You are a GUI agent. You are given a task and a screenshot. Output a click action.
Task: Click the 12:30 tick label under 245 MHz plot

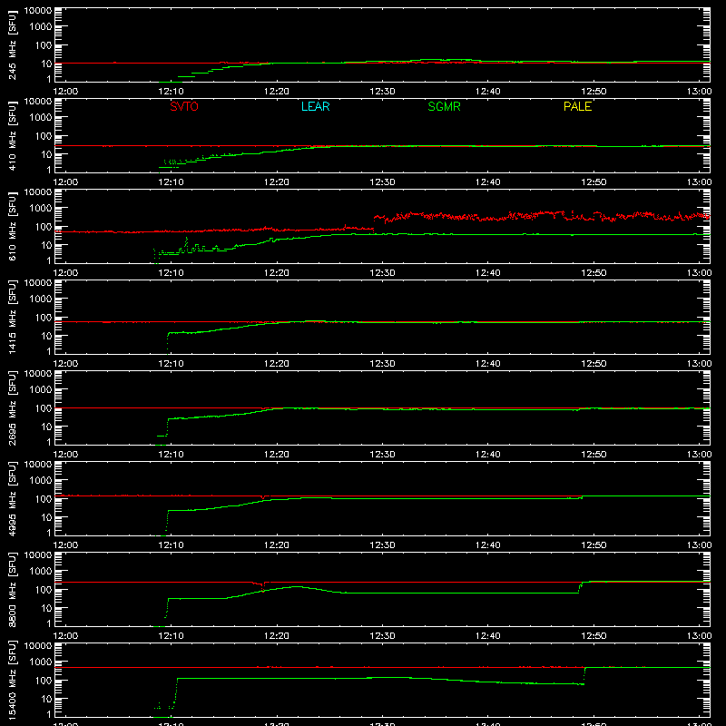click(x=382, y=92)
